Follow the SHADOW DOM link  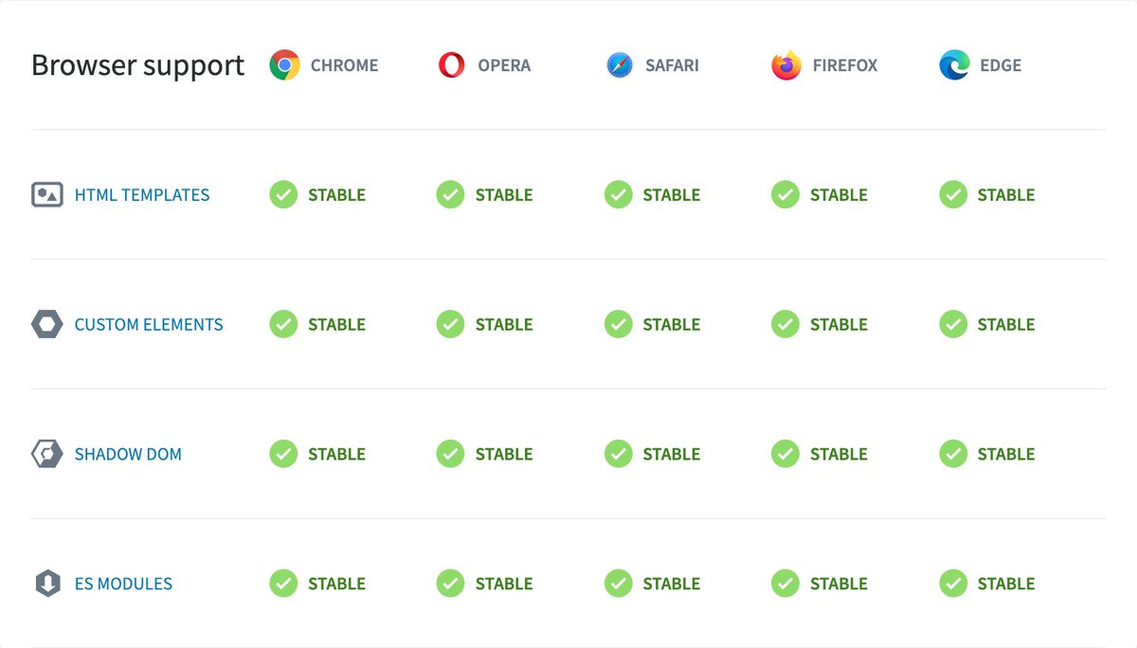(128, 454)
